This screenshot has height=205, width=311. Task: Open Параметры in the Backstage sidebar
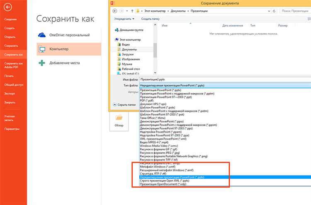(x=12, y=129)
